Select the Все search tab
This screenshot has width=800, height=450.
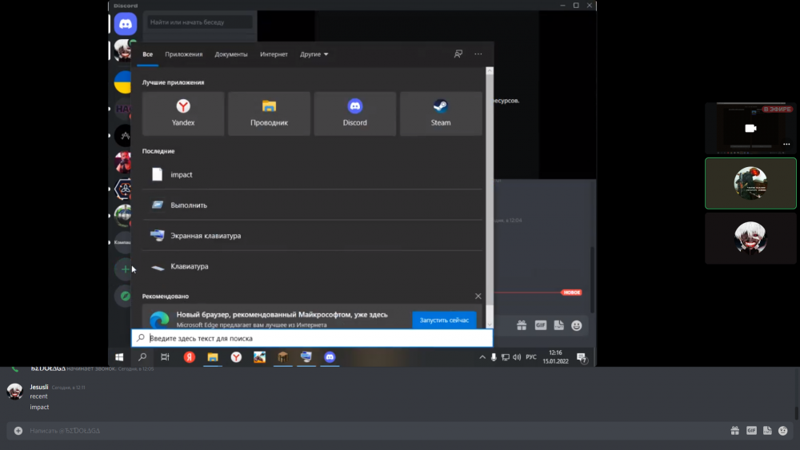[x=147, y=54]
